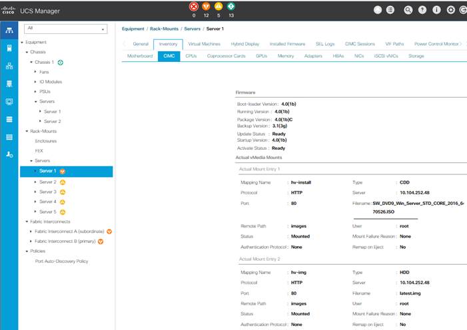Collapse the Policies tree node
Image resolution: width=467 pixels, height=330 pixels.
27,251
